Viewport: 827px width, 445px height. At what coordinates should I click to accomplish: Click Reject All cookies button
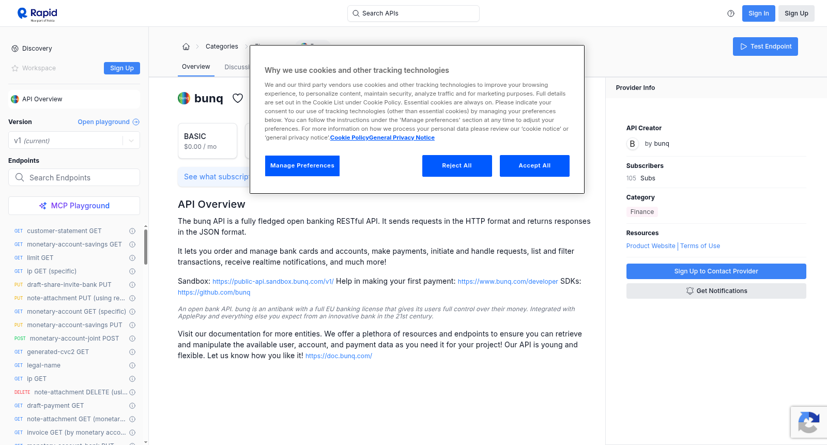coord(457,166)
